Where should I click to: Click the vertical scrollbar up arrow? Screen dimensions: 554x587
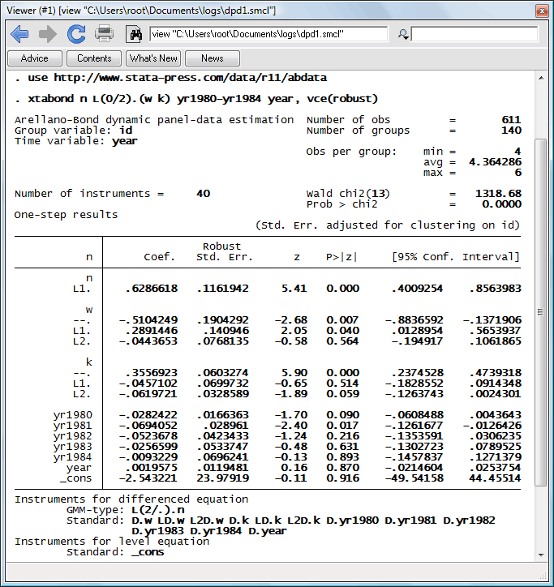click(x=541, y=79)
